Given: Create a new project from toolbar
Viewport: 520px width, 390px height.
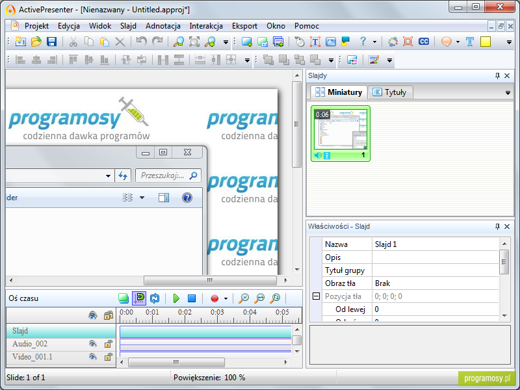Looking at the screenshot, I should click(21, 42).
